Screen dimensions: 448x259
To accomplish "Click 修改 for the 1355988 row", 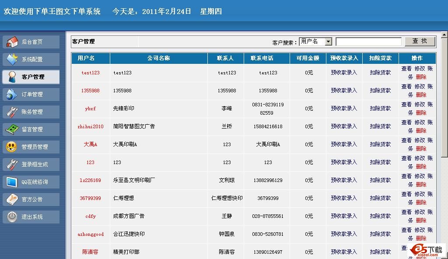I will (420, 86).
